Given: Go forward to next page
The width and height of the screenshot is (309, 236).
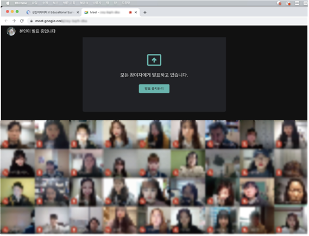Looking at the screenshot, I should click(14, 21).
